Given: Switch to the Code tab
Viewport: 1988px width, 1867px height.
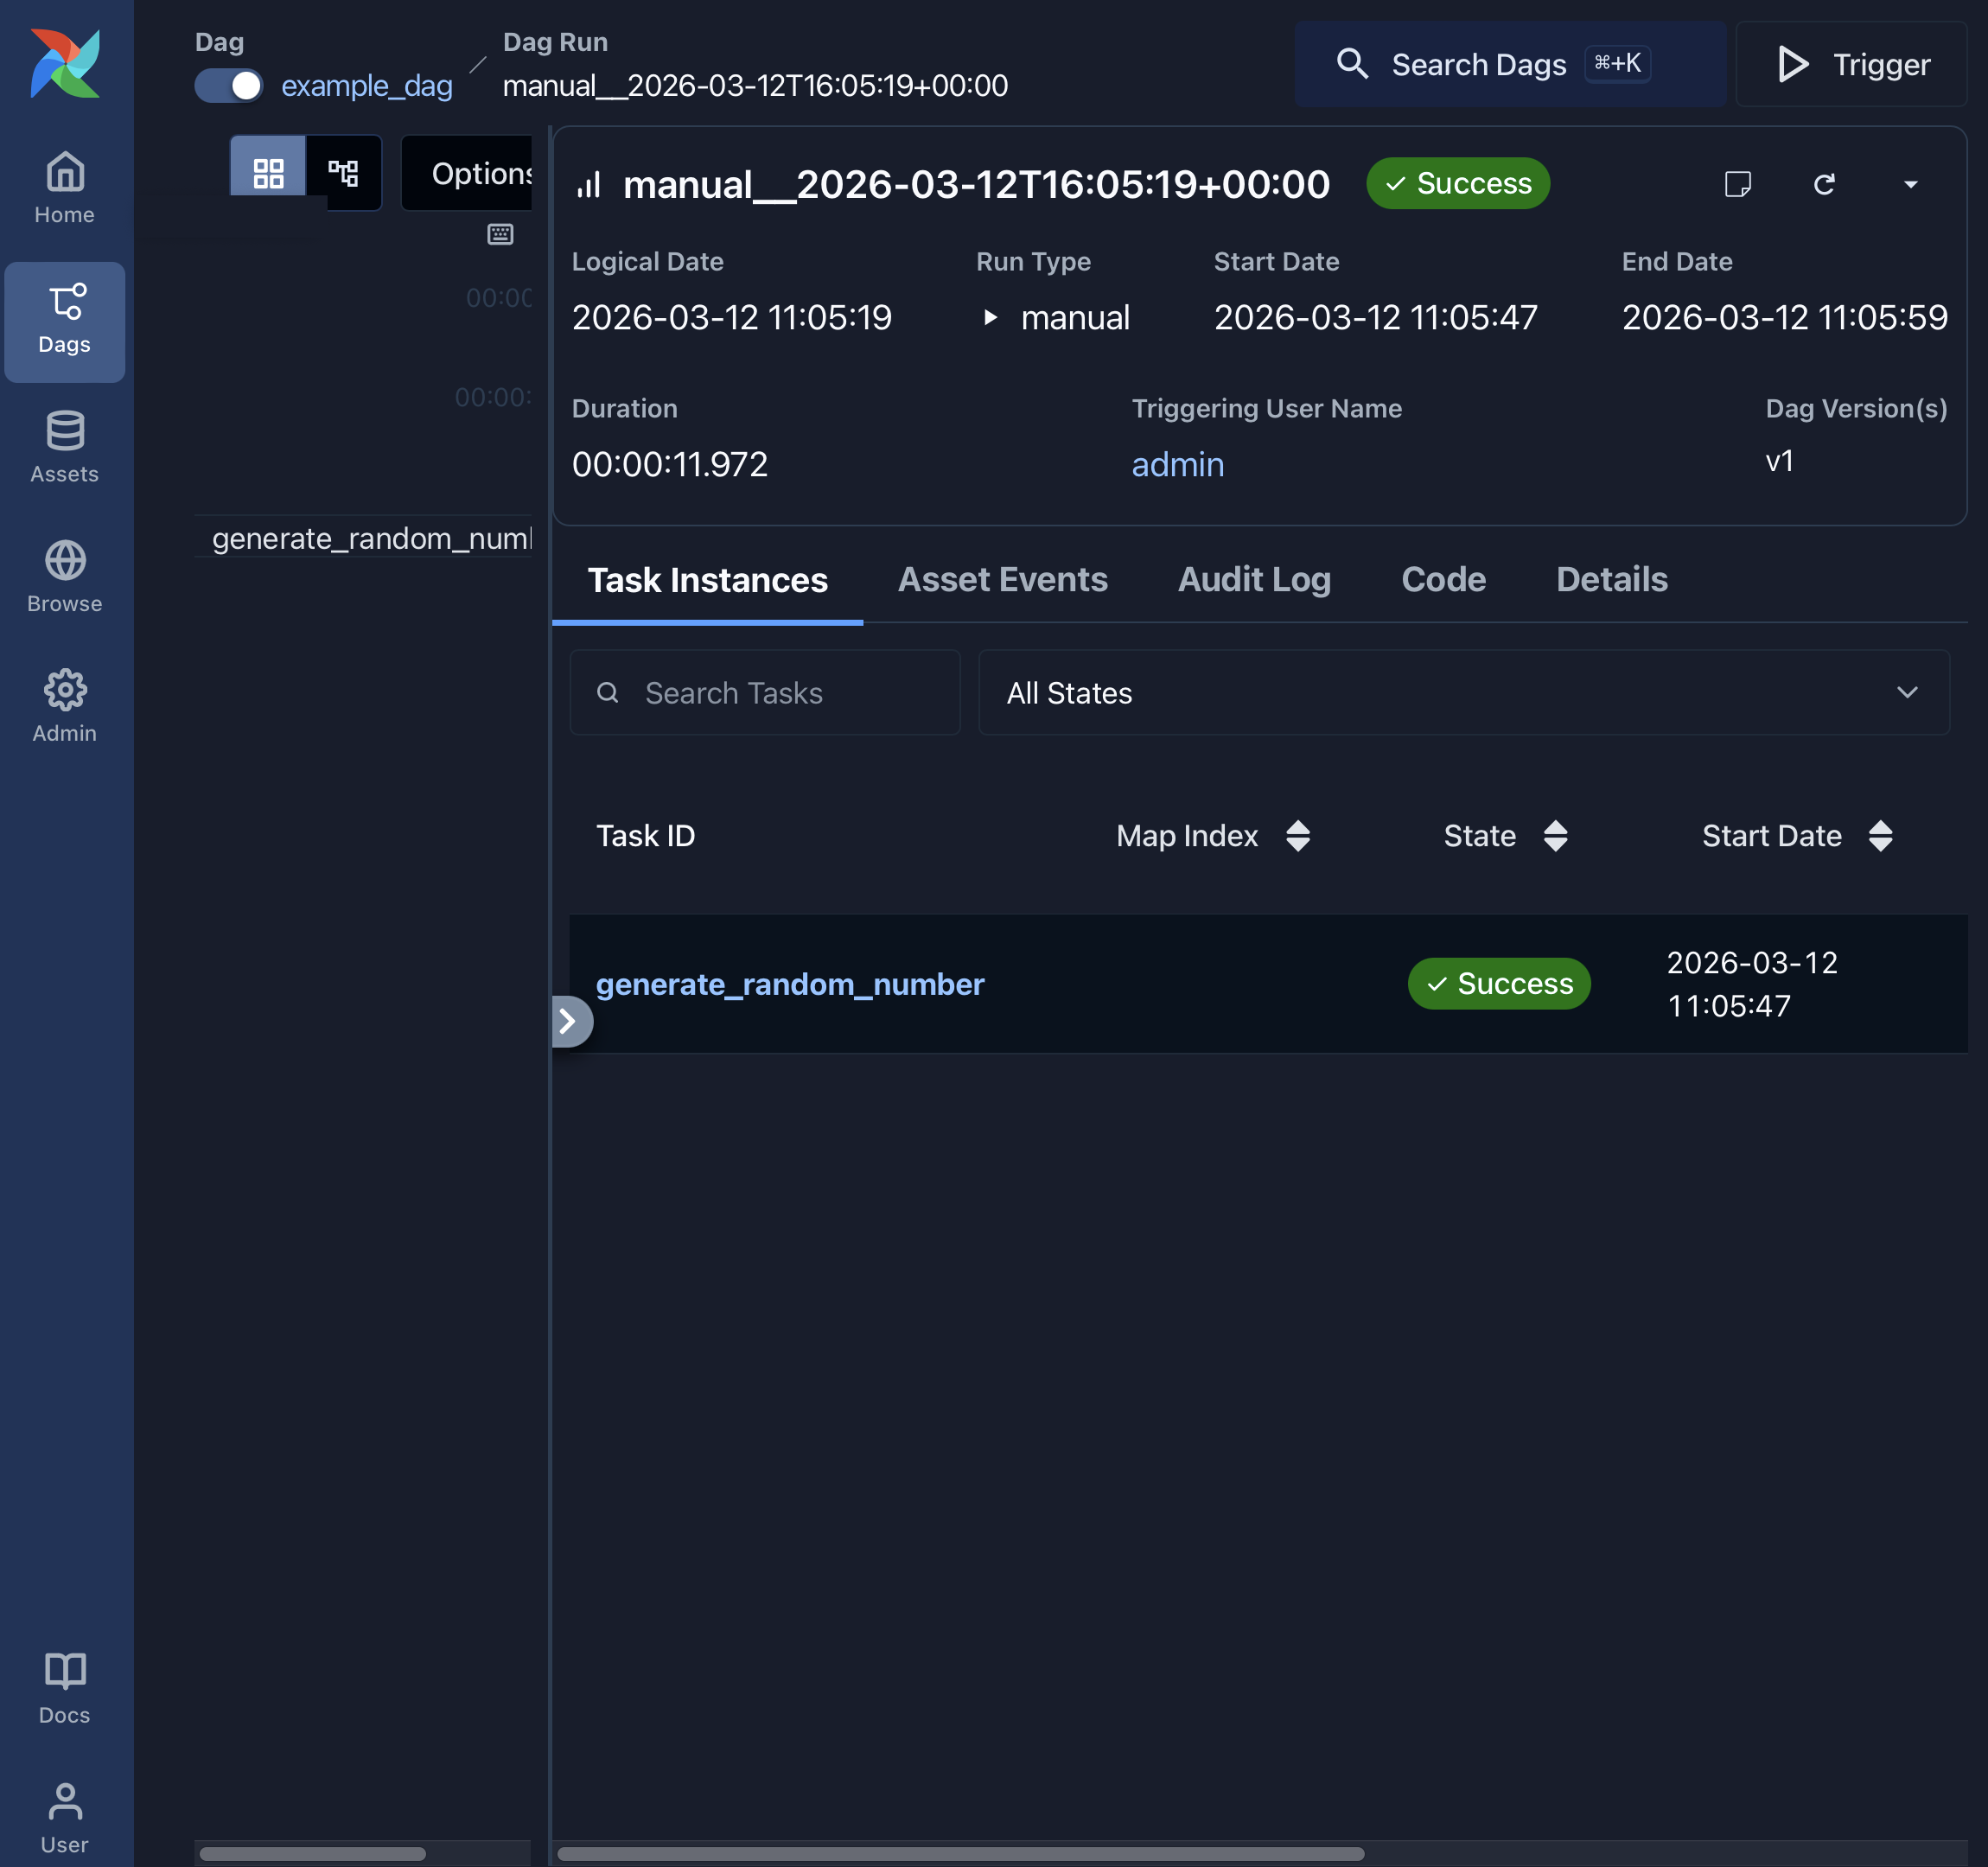Looking at the screenshot, I should tap(1443, 580).
